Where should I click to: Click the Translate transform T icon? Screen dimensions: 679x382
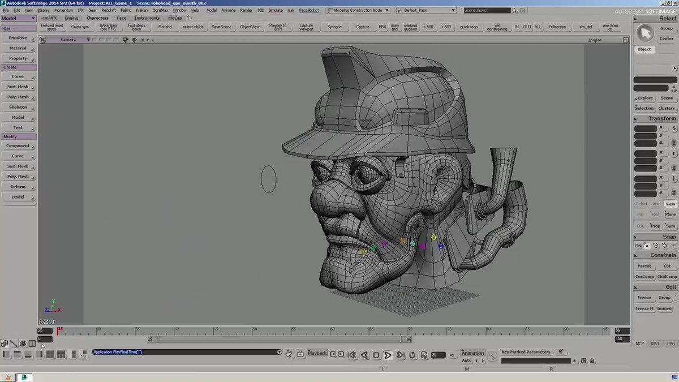(674, 179)
